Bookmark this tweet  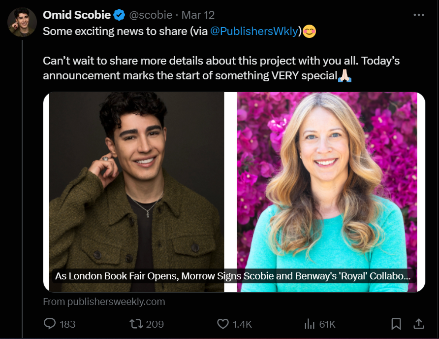click(x=396, y=324)
